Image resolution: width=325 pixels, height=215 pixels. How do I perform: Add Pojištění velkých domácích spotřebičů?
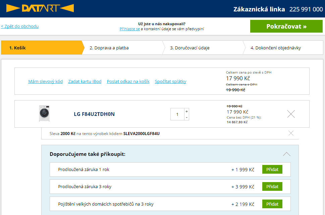coord(272,204)
